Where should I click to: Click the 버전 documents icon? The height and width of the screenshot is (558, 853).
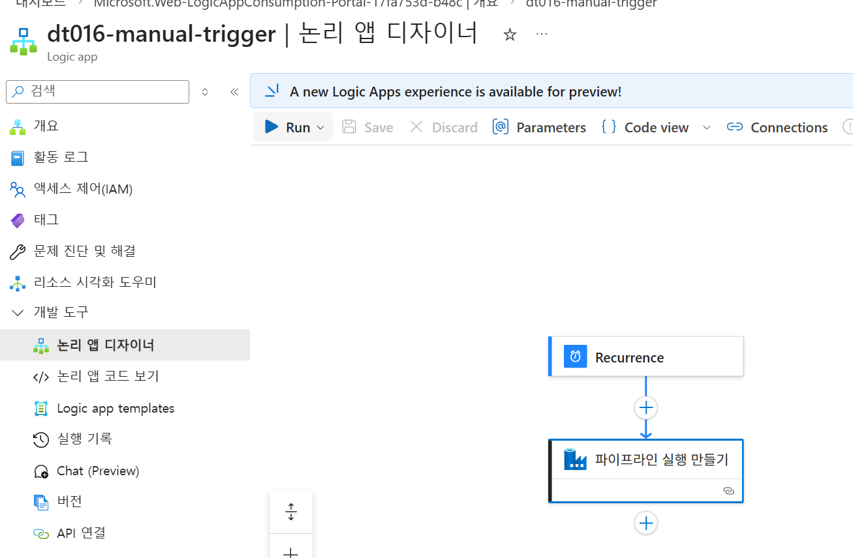41,502
